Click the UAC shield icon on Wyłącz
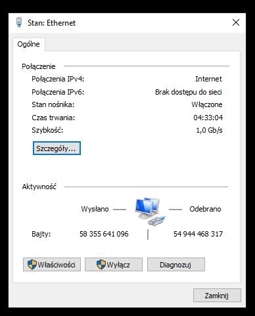Viewport: 255px width, 316px height. (x=101, y=264)
